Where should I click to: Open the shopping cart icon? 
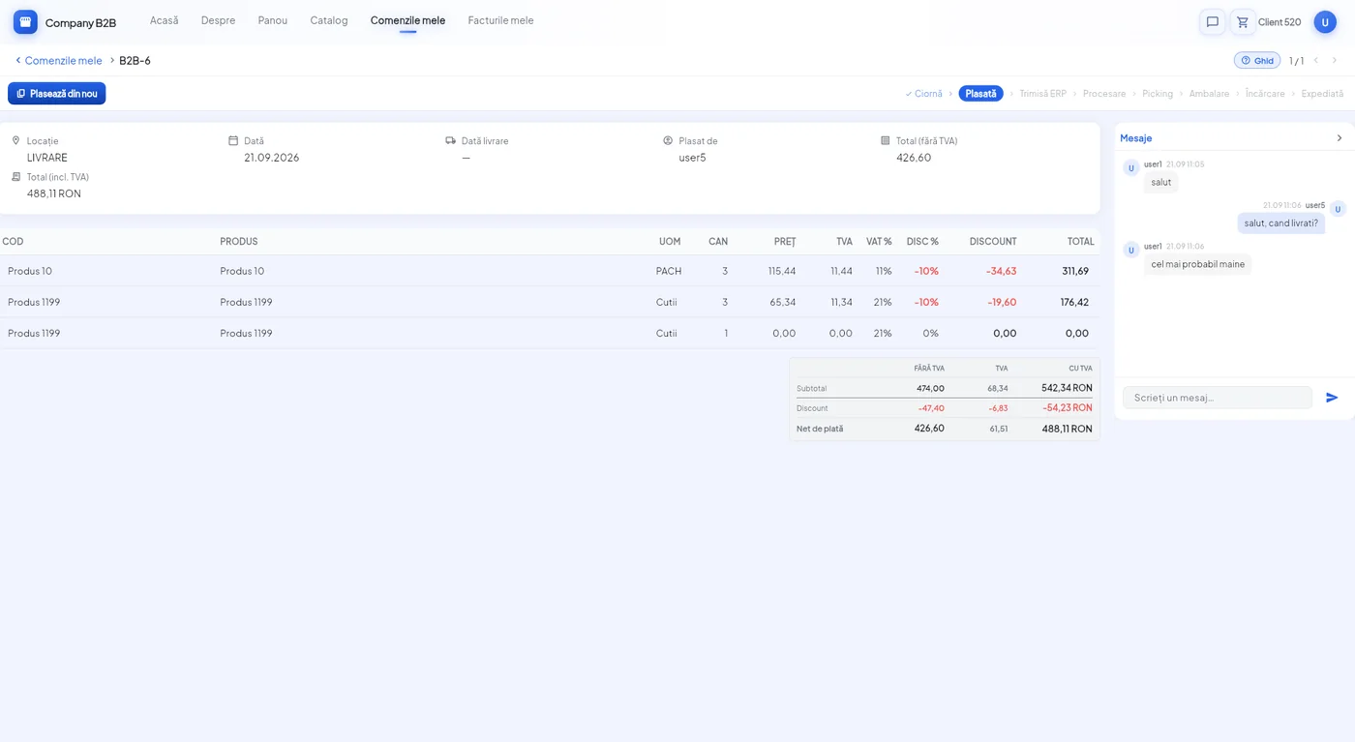click(1243, 22)
